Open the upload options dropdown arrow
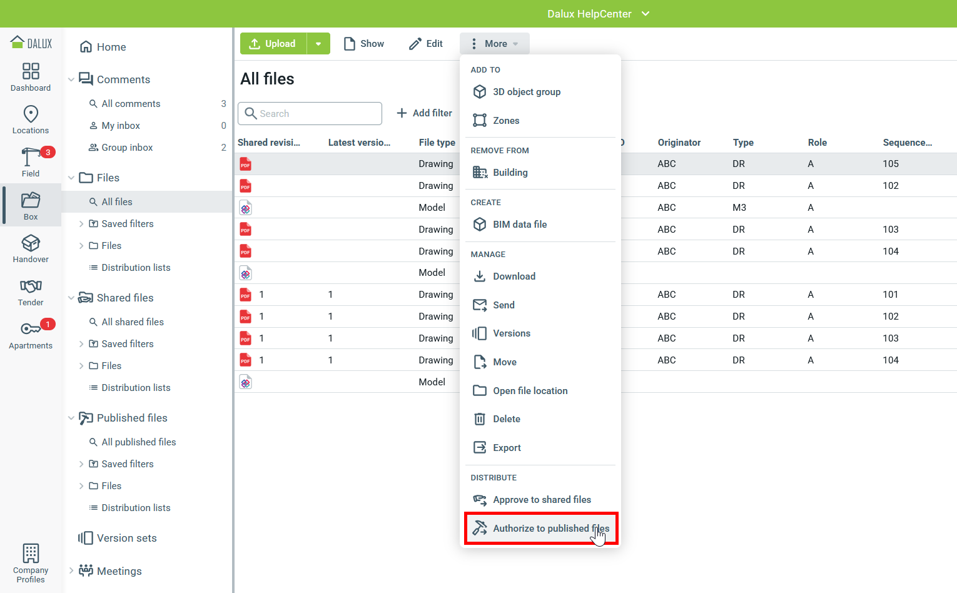Viewport: 957px width, 593px height. pos(318,44)
